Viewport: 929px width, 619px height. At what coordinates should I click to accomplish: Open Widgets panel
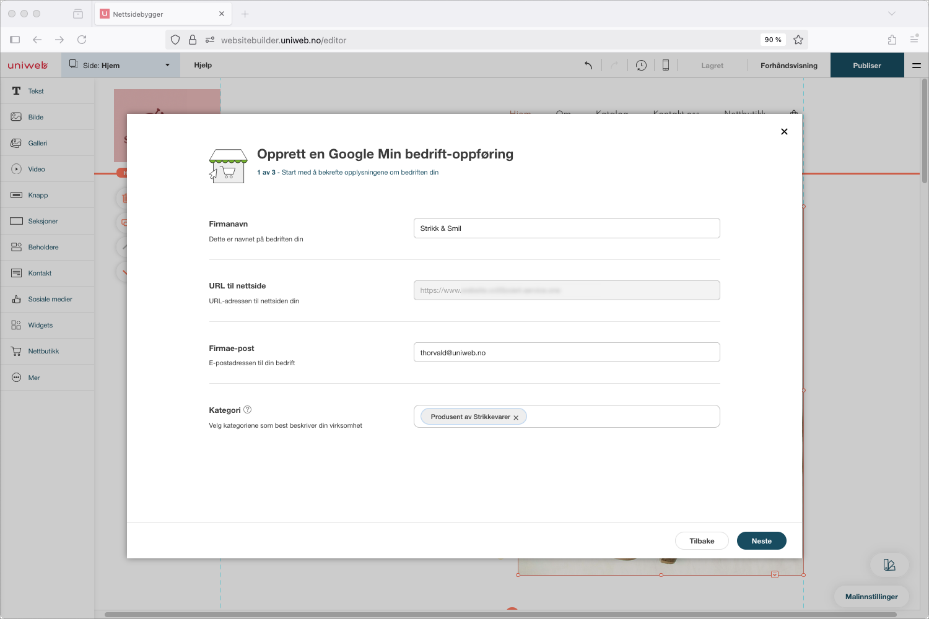tap(47, 325)
